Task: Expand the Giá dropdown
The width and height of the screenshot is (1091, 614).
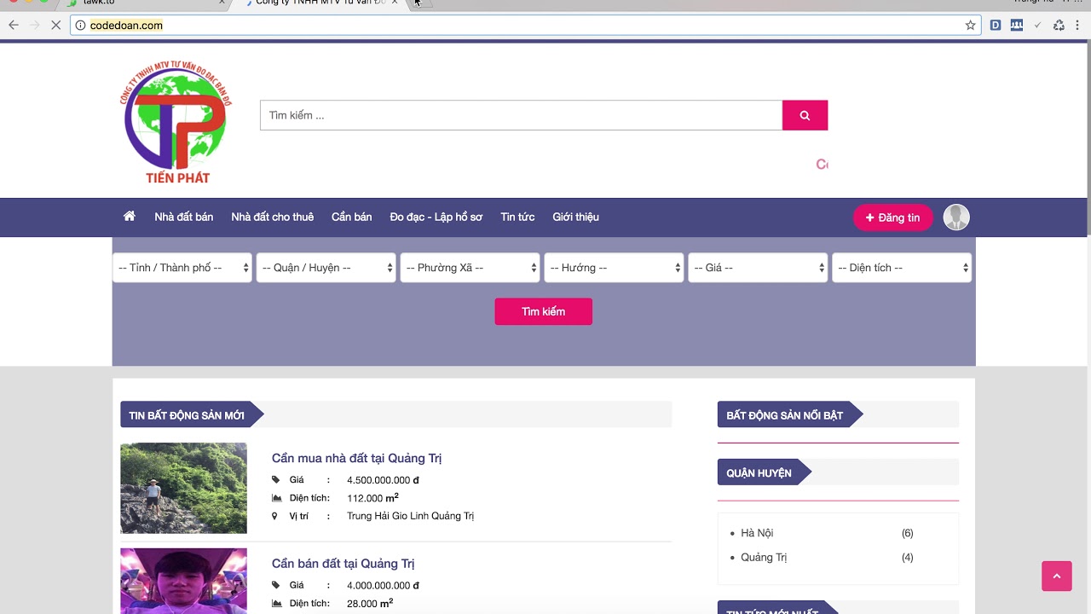Action: click(x=759, y=268)
